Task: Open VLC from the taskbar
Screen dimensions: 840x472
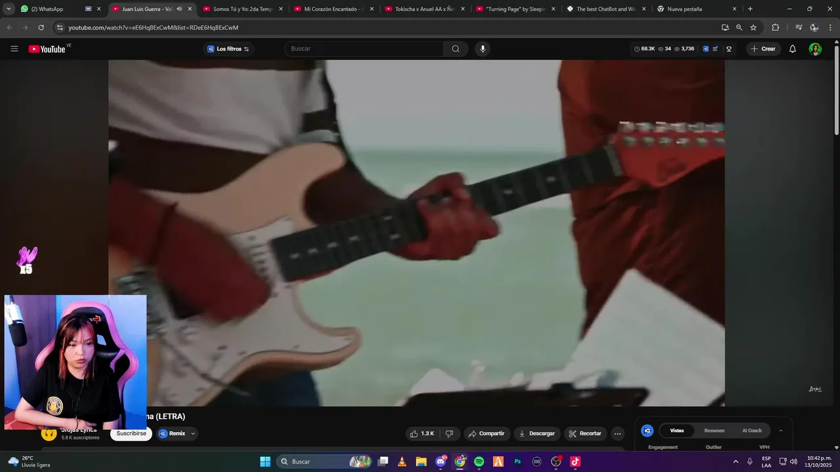Action: click(x=402, y=462)
